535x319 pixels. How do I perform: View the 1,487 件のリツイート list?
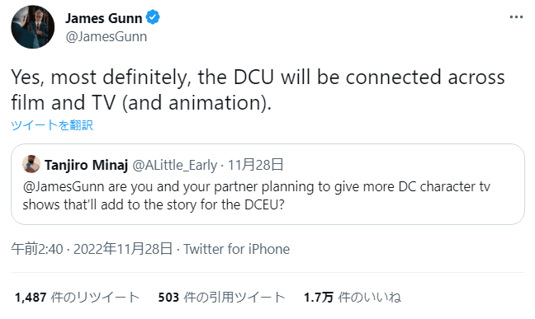(77, 298)
